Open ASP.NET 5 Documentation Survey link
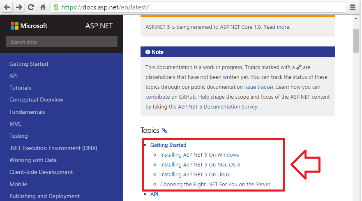This screenshot has width=362, height=201. pyautogui.click(x=217, y=107)
